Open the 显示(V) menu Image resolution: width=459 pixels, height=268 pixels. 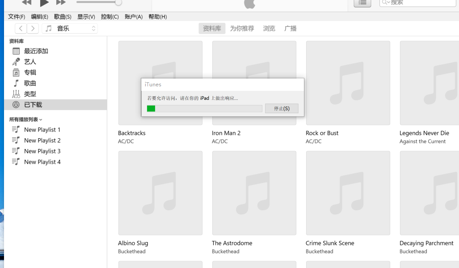(x=86, y=17)
